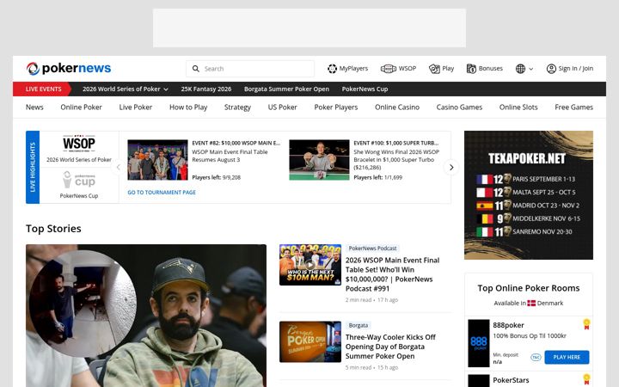This screenshot has width=619, height=387.
Task: Expand the language selector chevron
Action: (531, 69)
